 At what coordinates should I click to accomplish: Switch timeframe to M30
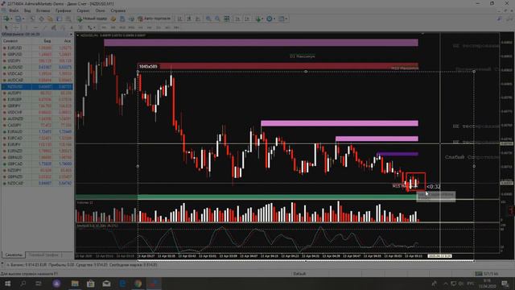click(x=131, y=27)
